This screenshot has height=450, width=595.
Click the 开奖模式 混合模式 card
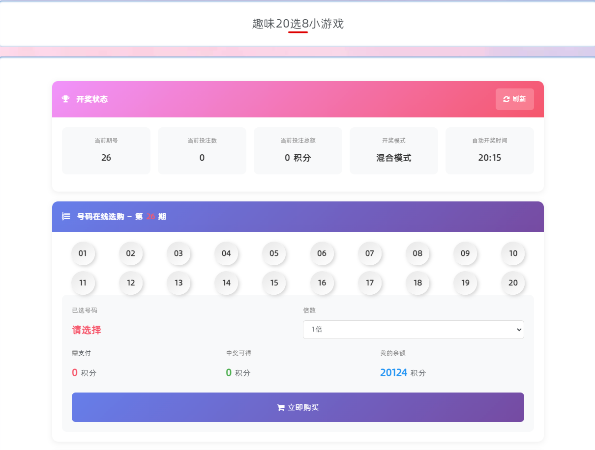point(393,151)
